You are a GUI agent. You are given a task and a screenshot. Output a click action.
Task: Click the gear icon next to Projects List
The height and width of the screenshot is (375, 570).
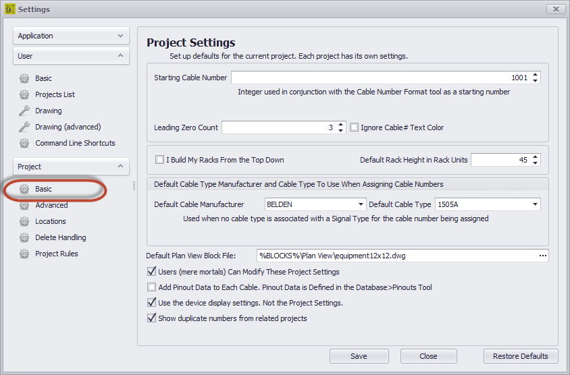(24, 94)
